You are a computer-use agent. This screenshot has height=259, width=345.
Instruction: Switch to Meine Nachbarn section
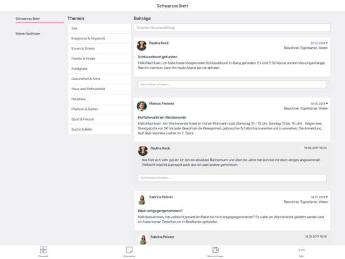[27, 34]
